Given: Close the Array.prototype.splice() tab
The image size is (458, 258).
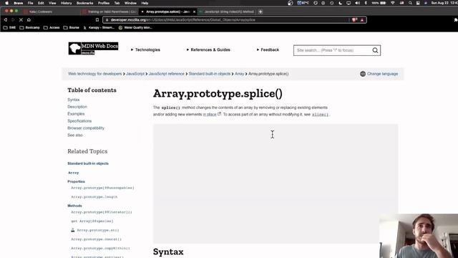Looking at the screenshot, I should coord(194,11).
